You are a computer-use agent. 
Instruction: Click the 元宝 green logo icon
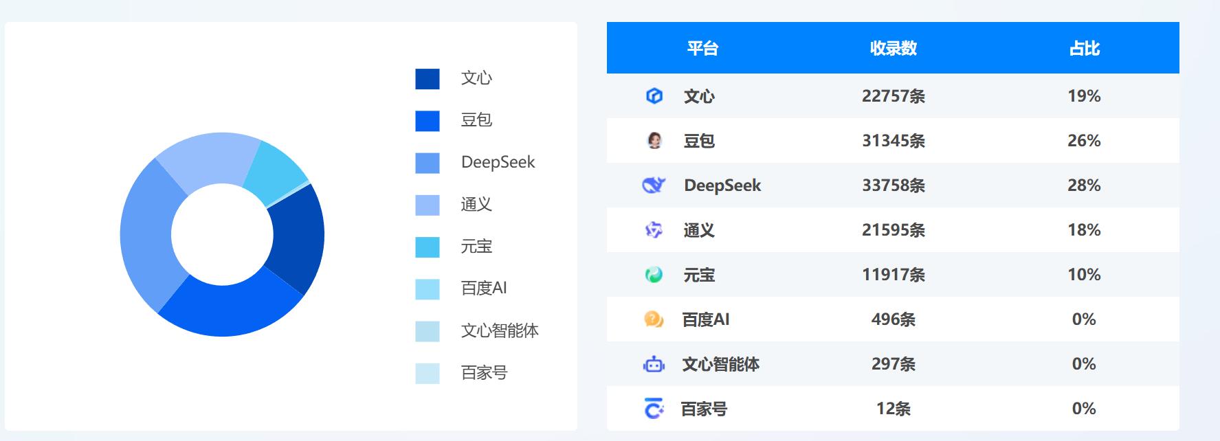click(x=654, y=275)
